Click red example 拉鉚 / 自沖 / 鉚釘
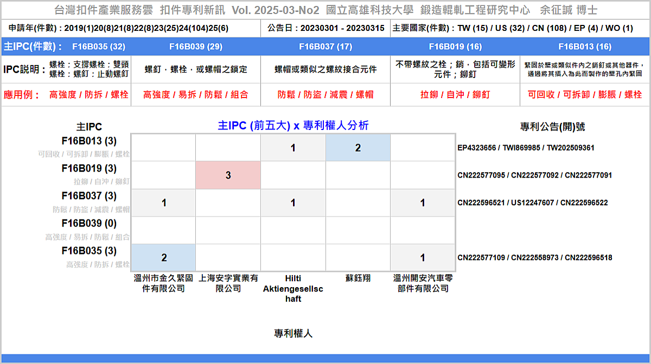This screenshot has width=651, height=364. (x=455, y=95)
